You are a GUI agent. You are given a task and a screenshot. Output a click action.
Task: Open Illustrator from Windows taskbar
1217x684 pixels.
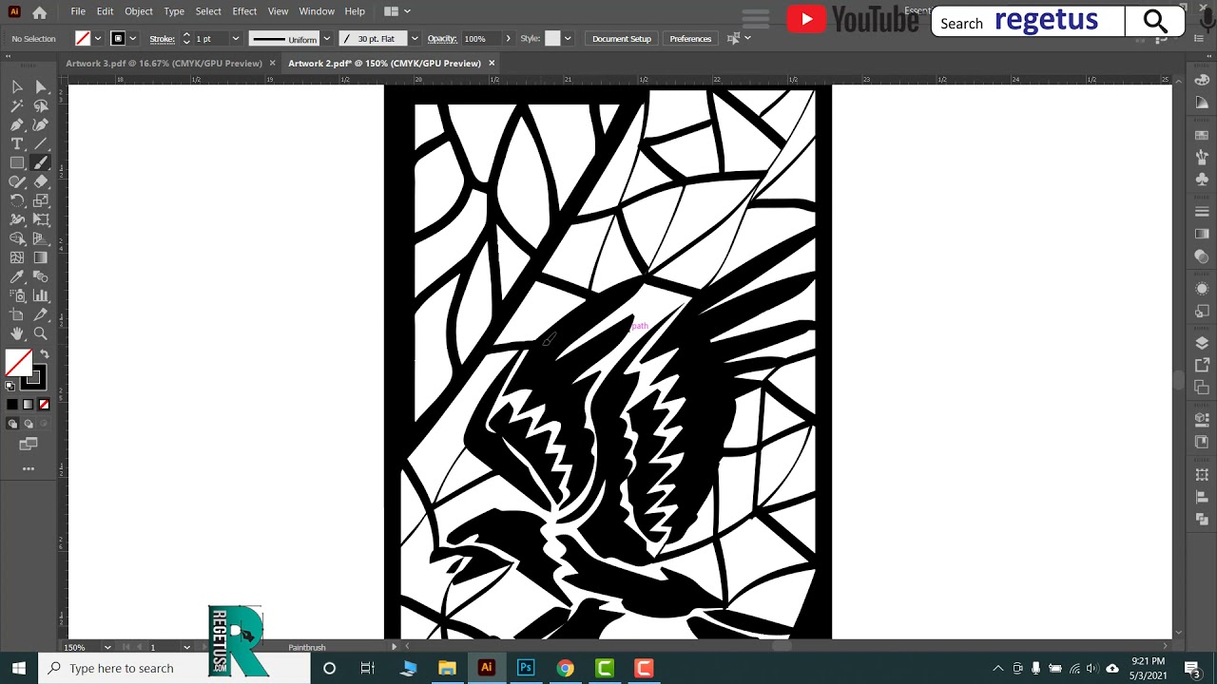[x=486, y=668]
